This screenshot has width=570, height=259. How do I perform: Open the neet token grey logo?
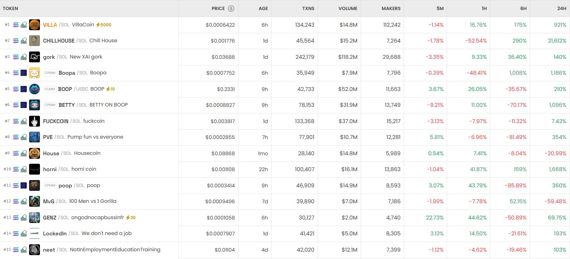35,250
